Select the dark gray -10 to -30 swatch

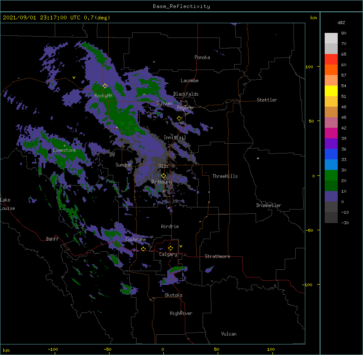[331, 218]
